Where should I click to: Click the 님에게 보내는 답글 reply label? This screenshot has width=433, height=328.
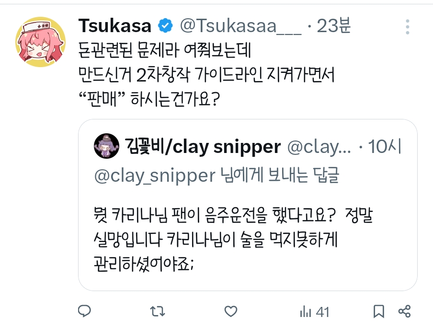point(278,176)
